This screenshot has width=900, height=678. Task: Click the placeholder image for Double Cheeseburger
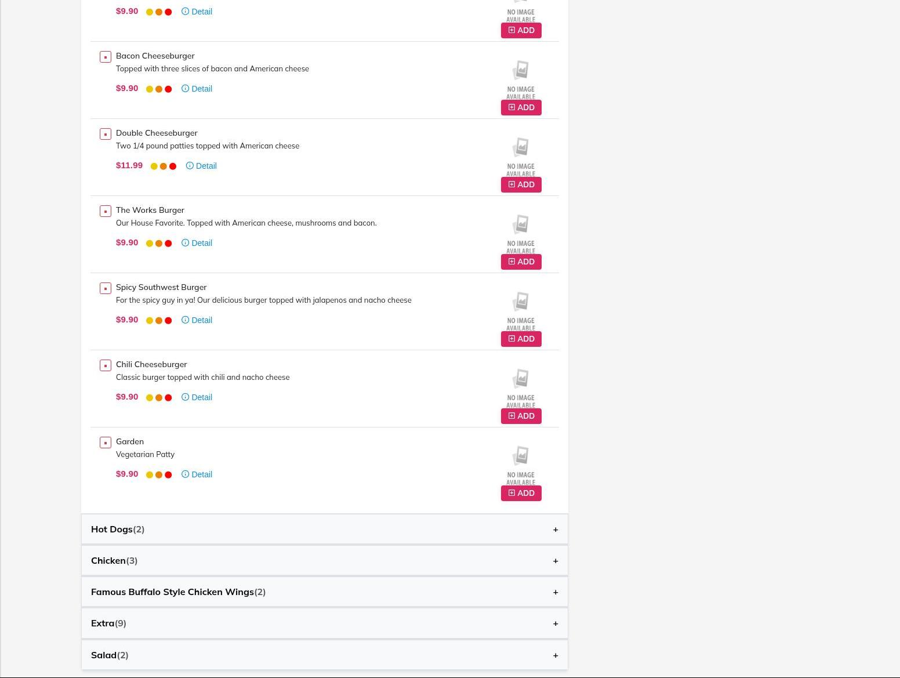click(521, 155)
